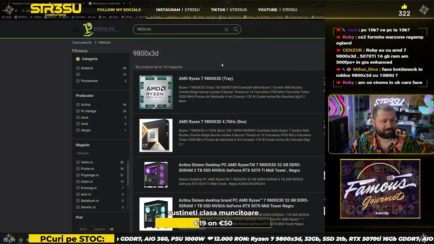Check the dash category filter
The image size is (434, 244).
[78, 75]
